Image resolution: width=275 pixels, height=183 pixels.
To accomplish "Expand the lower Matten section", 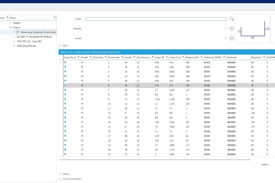I will [x=60, y=174].
